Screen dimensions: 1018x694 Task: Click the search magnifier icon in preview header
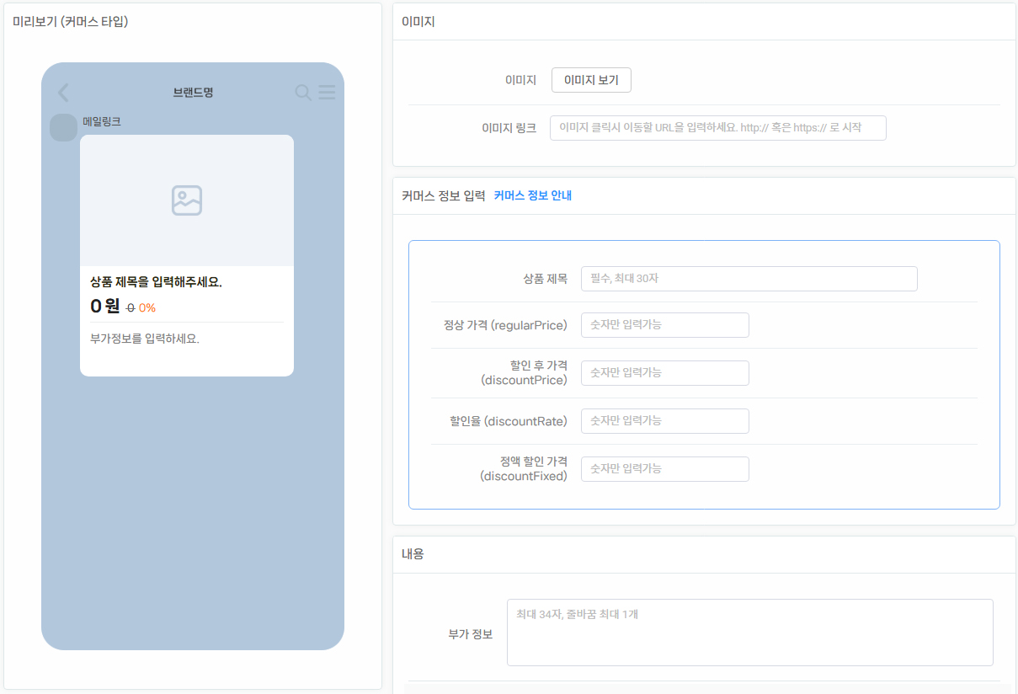point(303,93)
